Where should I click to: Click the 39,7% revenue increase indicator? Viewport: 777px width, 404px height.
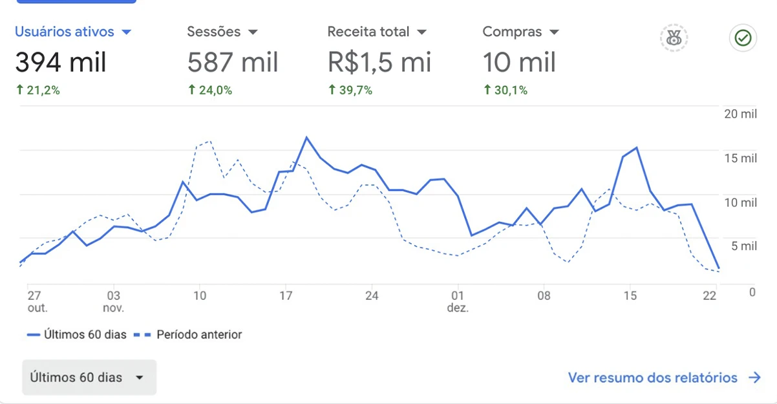point(350,90)
